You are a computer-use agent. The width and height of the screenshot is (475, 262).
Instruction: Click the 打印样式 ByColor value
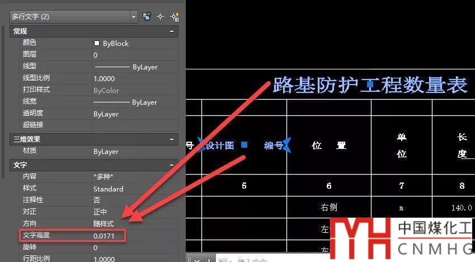[135, 90]
